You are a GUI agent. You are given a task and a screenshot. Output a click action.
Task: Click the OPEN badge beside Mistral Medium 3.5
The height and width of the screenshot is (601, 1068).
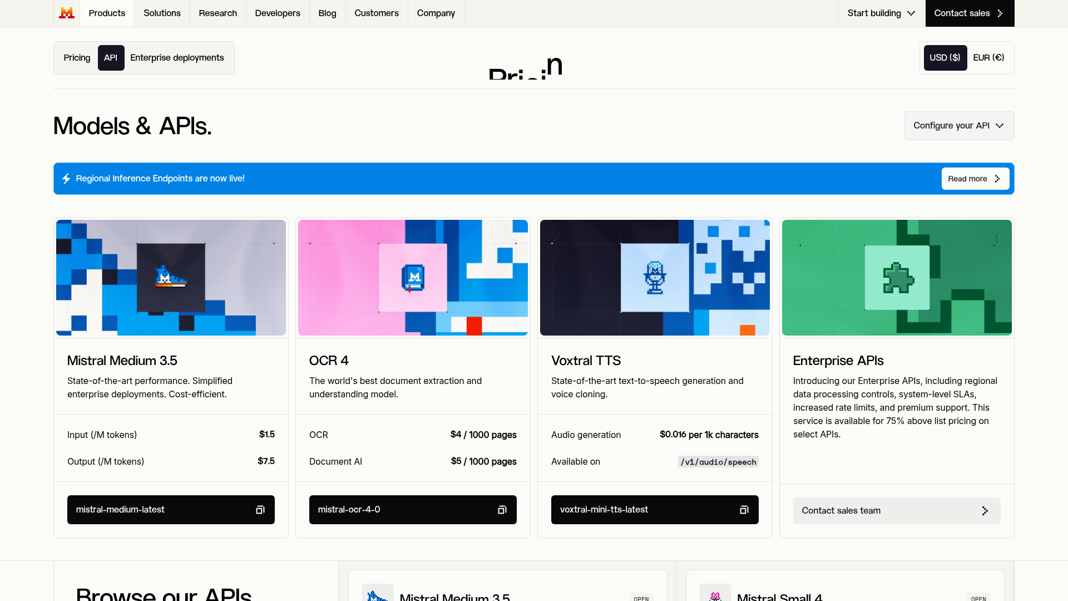641,598
